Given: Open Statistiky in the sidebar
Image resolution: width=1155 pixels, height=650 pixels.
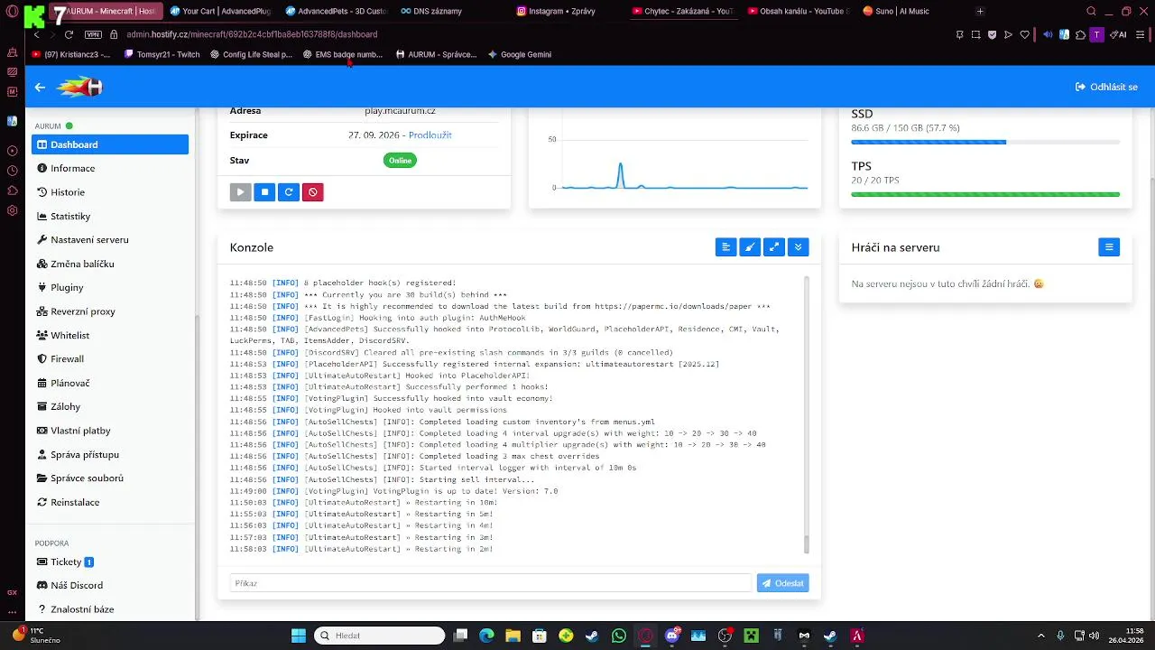Looking at the screenshot, I should click(x=110, y=216).
